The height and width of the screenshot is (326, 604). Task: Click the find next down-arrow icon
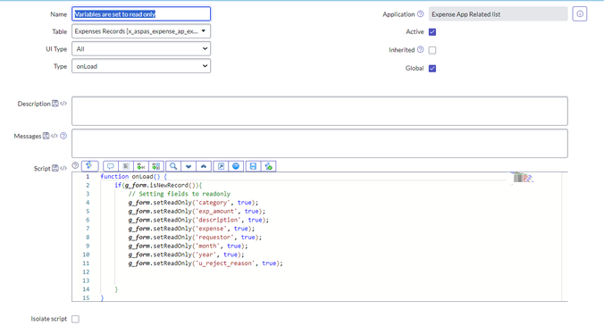[x=189, y=166]
